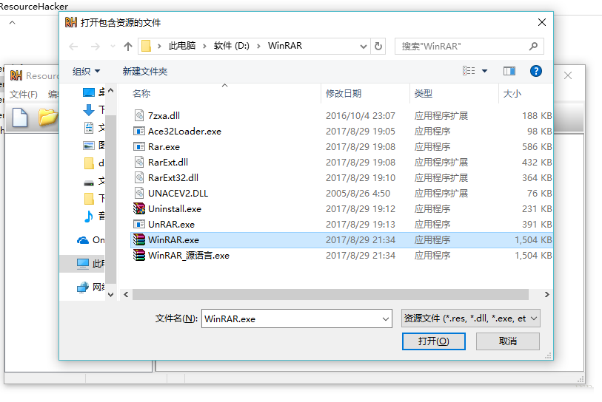The height and width of the screenshot is (402, 602).
Task: Click the Uninstall.exe WinRAR icon
Action: (139, 208)
